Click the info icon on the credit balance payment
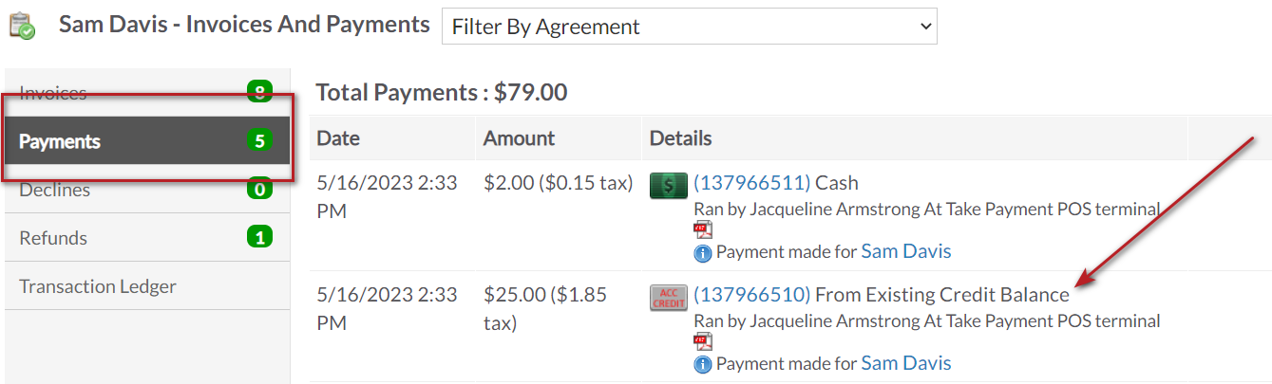 (703, 364)
